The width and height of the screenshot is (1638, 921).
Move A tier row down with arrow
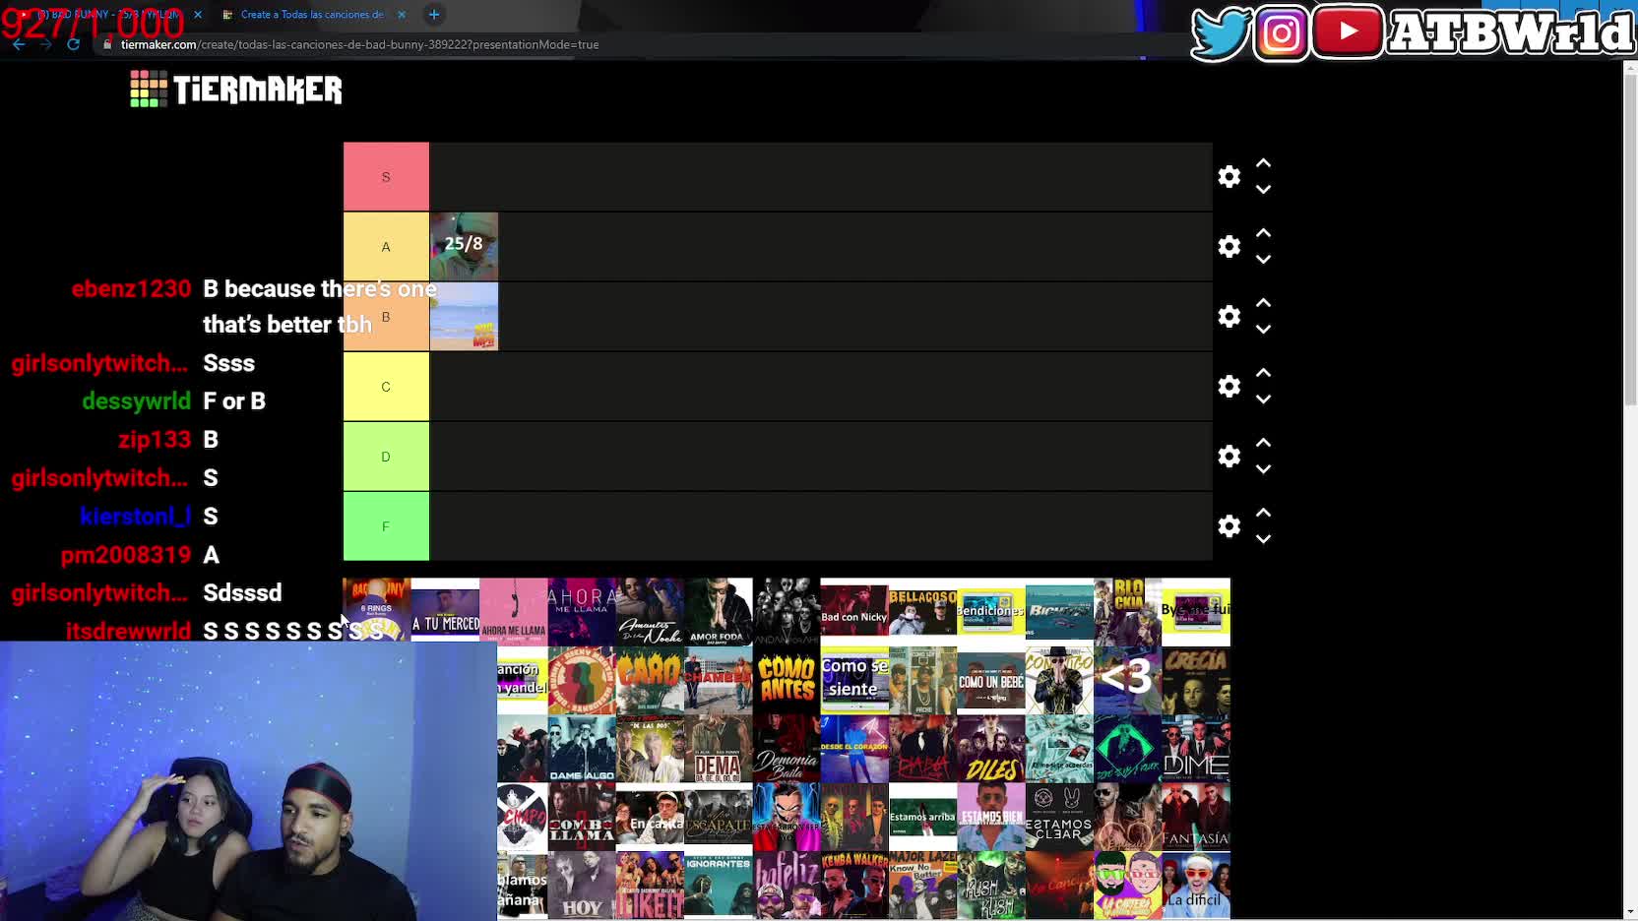(x=1264, y=259)
